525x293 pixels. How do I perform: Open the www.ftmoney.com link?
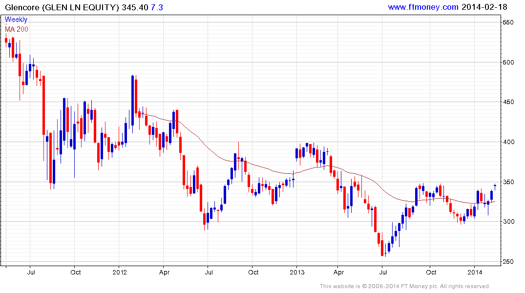pos(423,7)
